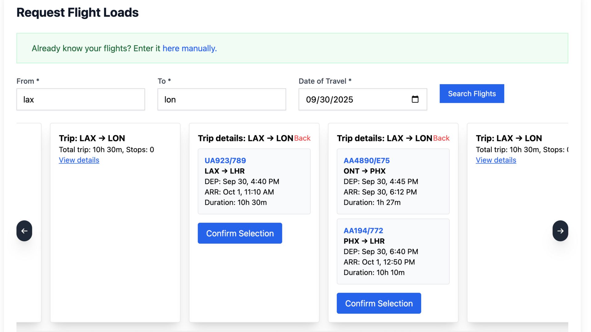Open the 'here manually' link
Image resolution: width=591 pixels, height=332 pixels.
pos(190,48)
